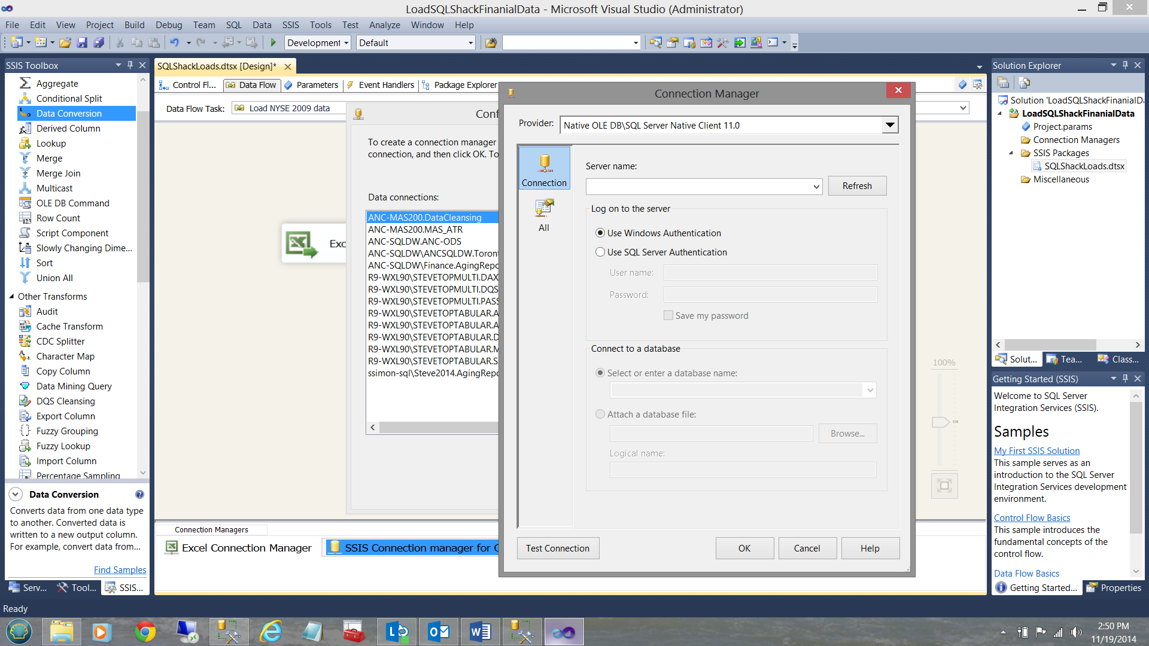Click the Start Debugging green arrow
1149x646 pixels.
click(x=273, y=42)
